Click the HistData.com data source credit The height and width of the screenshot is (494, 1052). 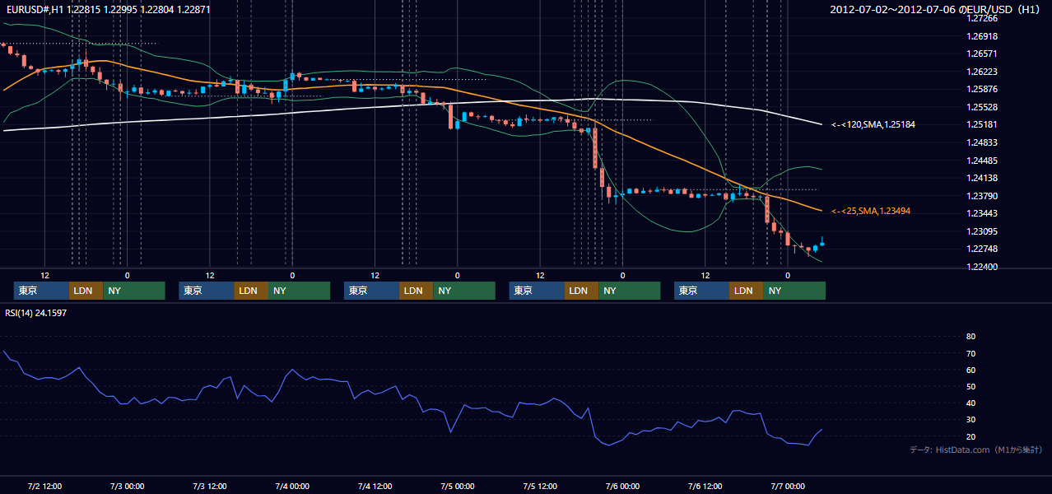pos(975,450)
